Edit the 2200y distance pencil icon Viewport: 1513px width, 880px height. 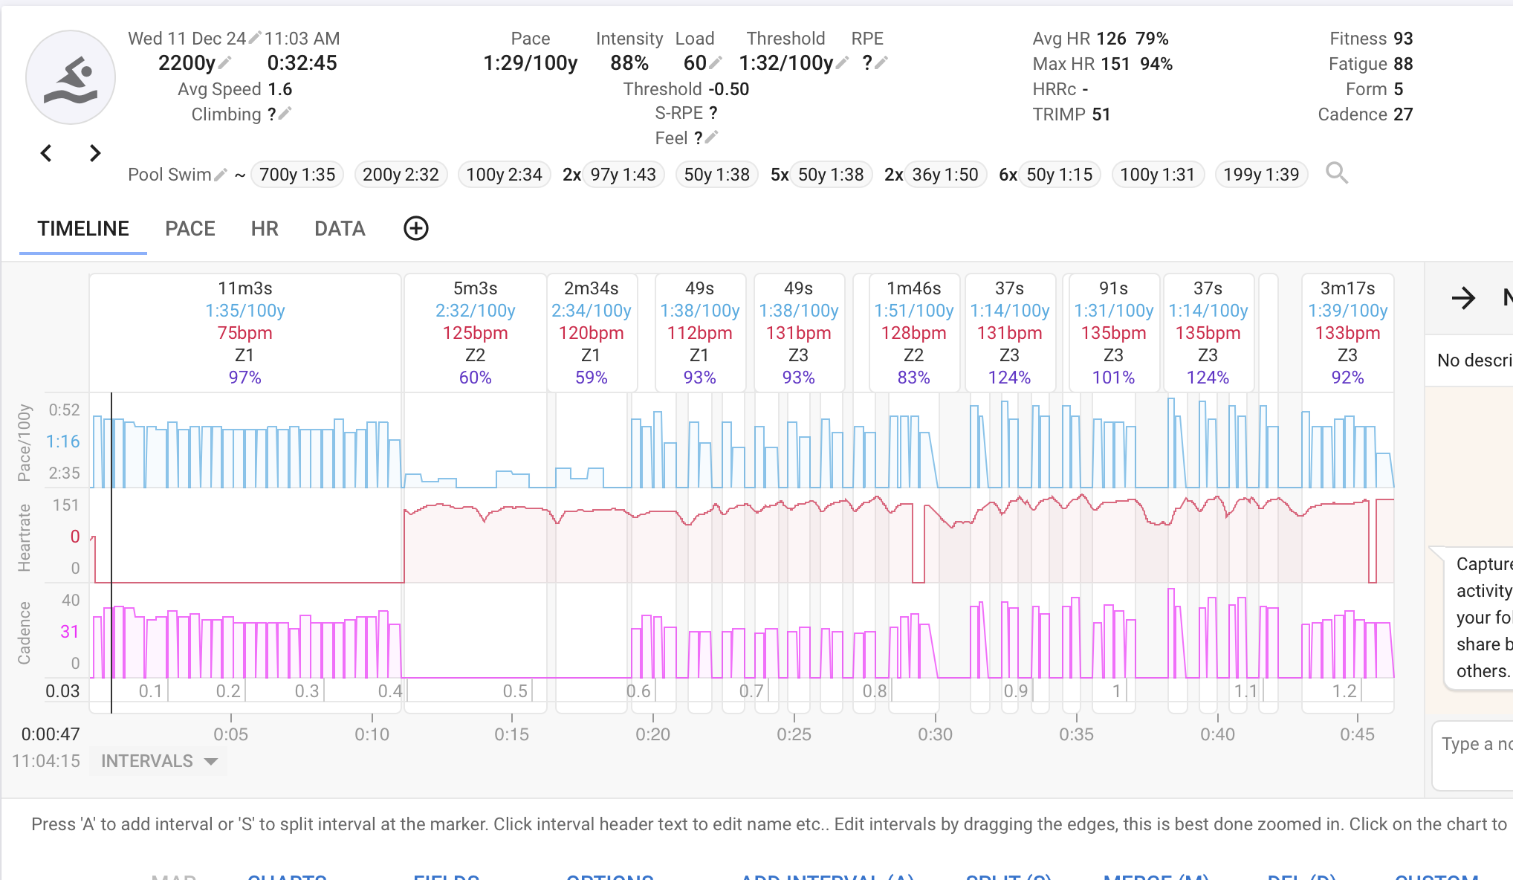[x=224, y=62]
